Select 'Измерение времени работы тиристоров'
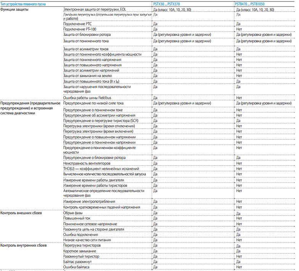 click(95, 185)
